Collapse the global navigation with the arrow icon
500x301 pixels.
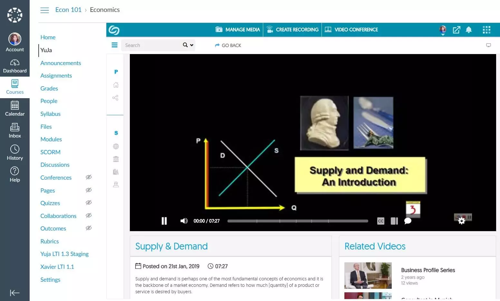[14, 293]
